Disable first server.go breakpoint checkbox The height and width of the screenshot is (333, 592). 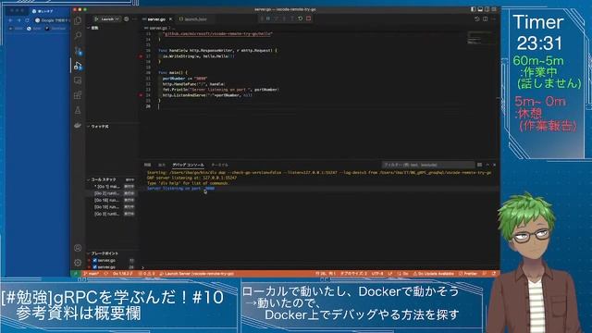point(94,260)
